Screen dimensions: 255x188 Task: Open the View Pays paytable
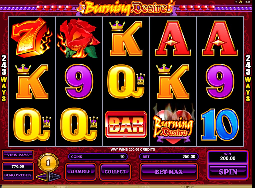tap(18, 155)
